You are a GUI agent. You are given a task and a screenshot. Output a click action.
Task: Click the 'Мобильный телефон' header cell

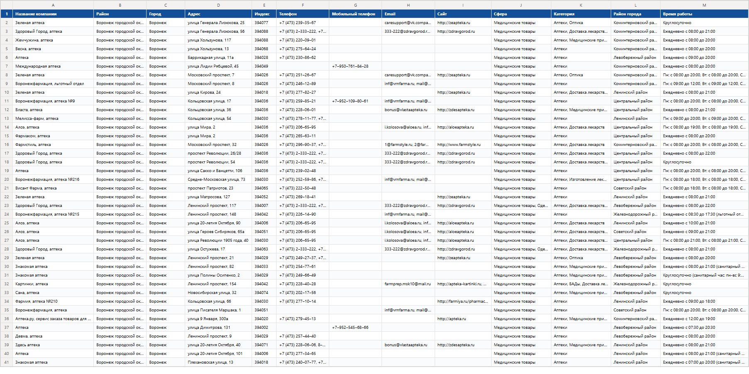click(355, 14)
